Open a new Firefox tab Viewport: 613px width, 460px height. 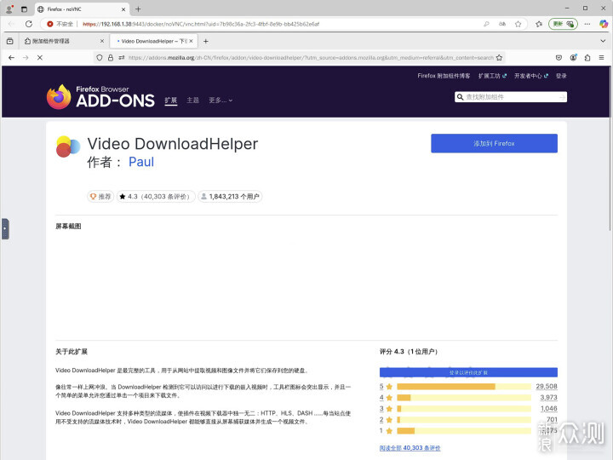point(206,41)
